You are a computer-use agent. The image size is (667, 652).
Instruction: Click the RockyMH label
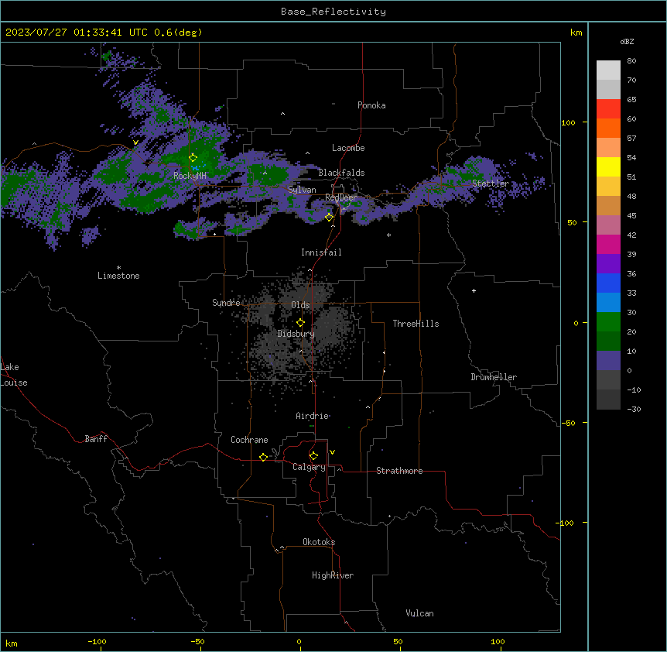click(x=190, y=175)
